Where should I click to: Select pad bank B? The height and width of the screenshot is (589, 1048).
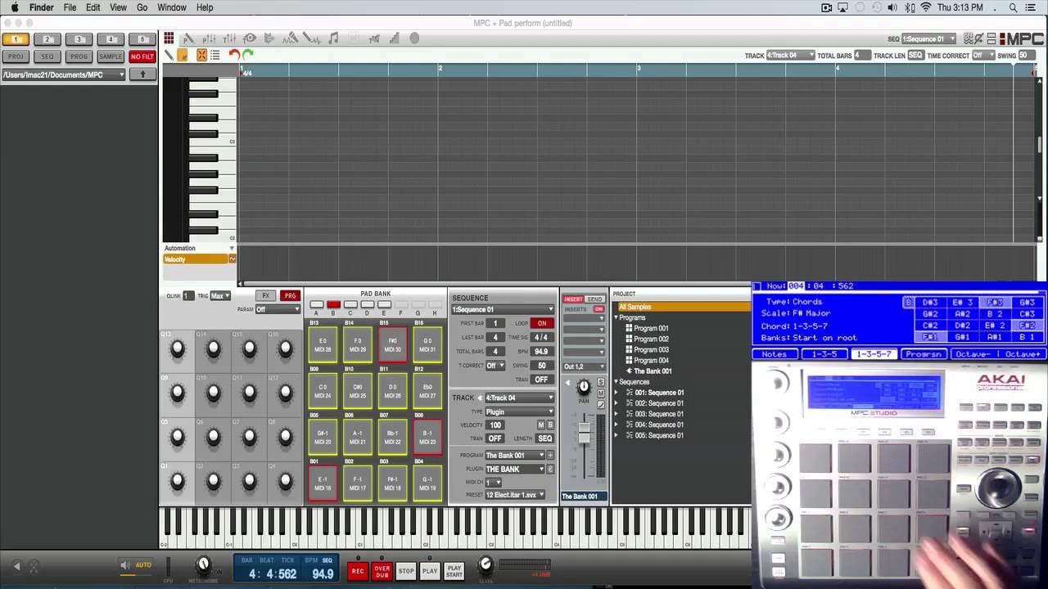(x=333, y=305)
